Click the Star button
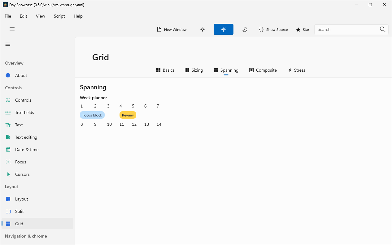This screenshot has width=392, height=245. point(303,29)
